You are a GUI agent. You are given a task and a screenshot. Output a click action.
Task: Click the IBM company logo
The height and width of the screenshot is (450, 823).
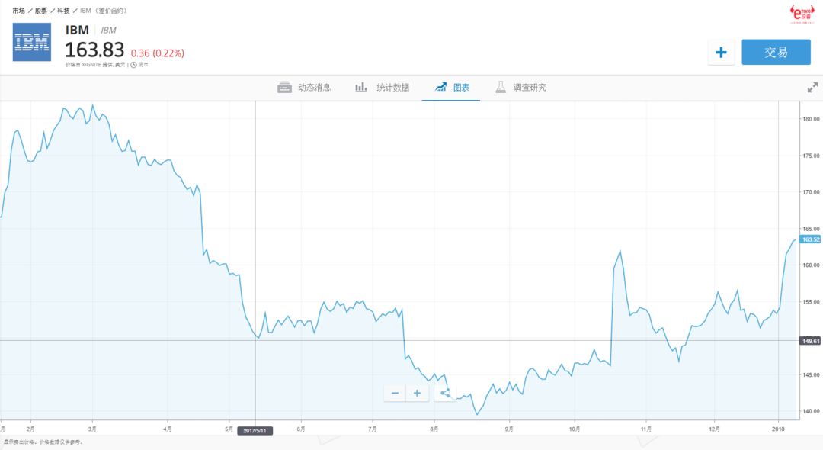point(32,42)
